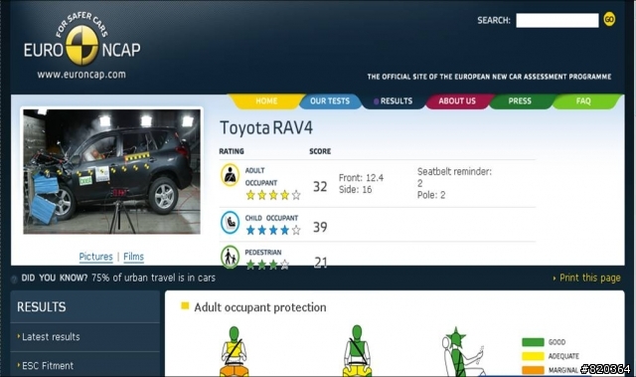Click the Front: 12.4 value

click(361, 178)
